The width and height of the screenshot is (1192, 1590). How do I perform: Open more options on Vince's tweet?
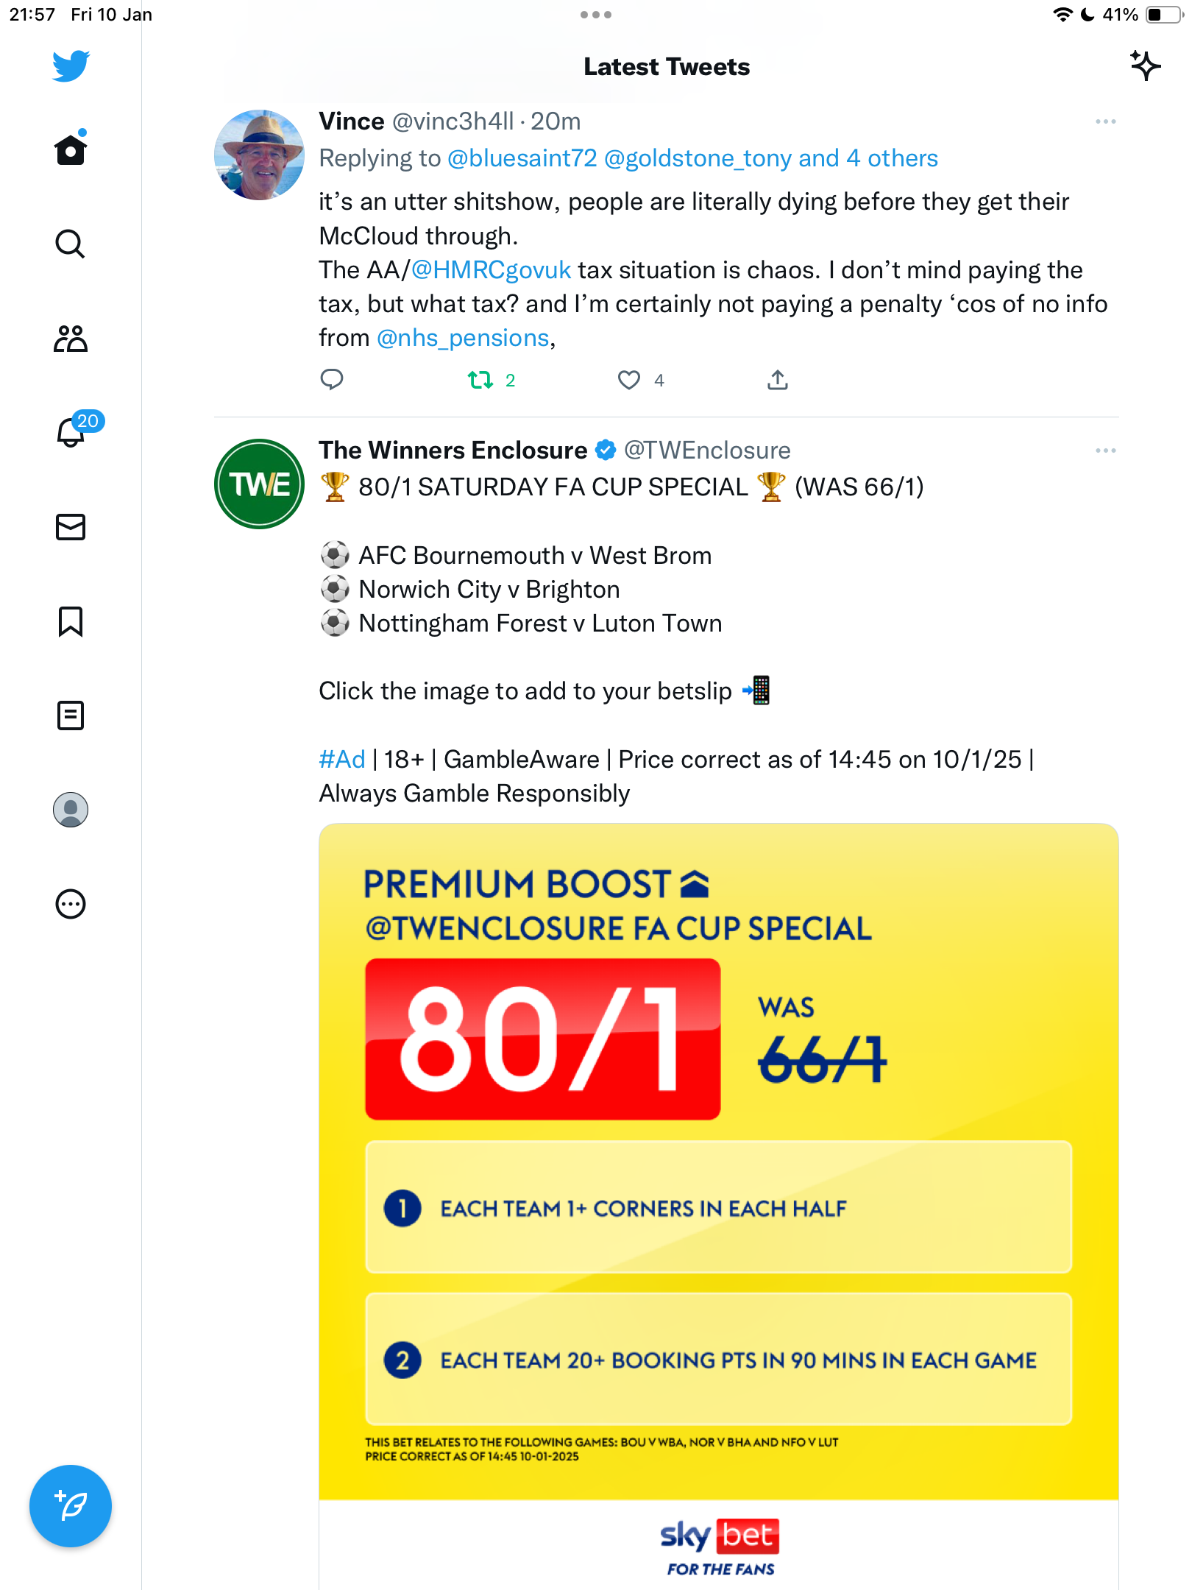[x=1105, y=121]
